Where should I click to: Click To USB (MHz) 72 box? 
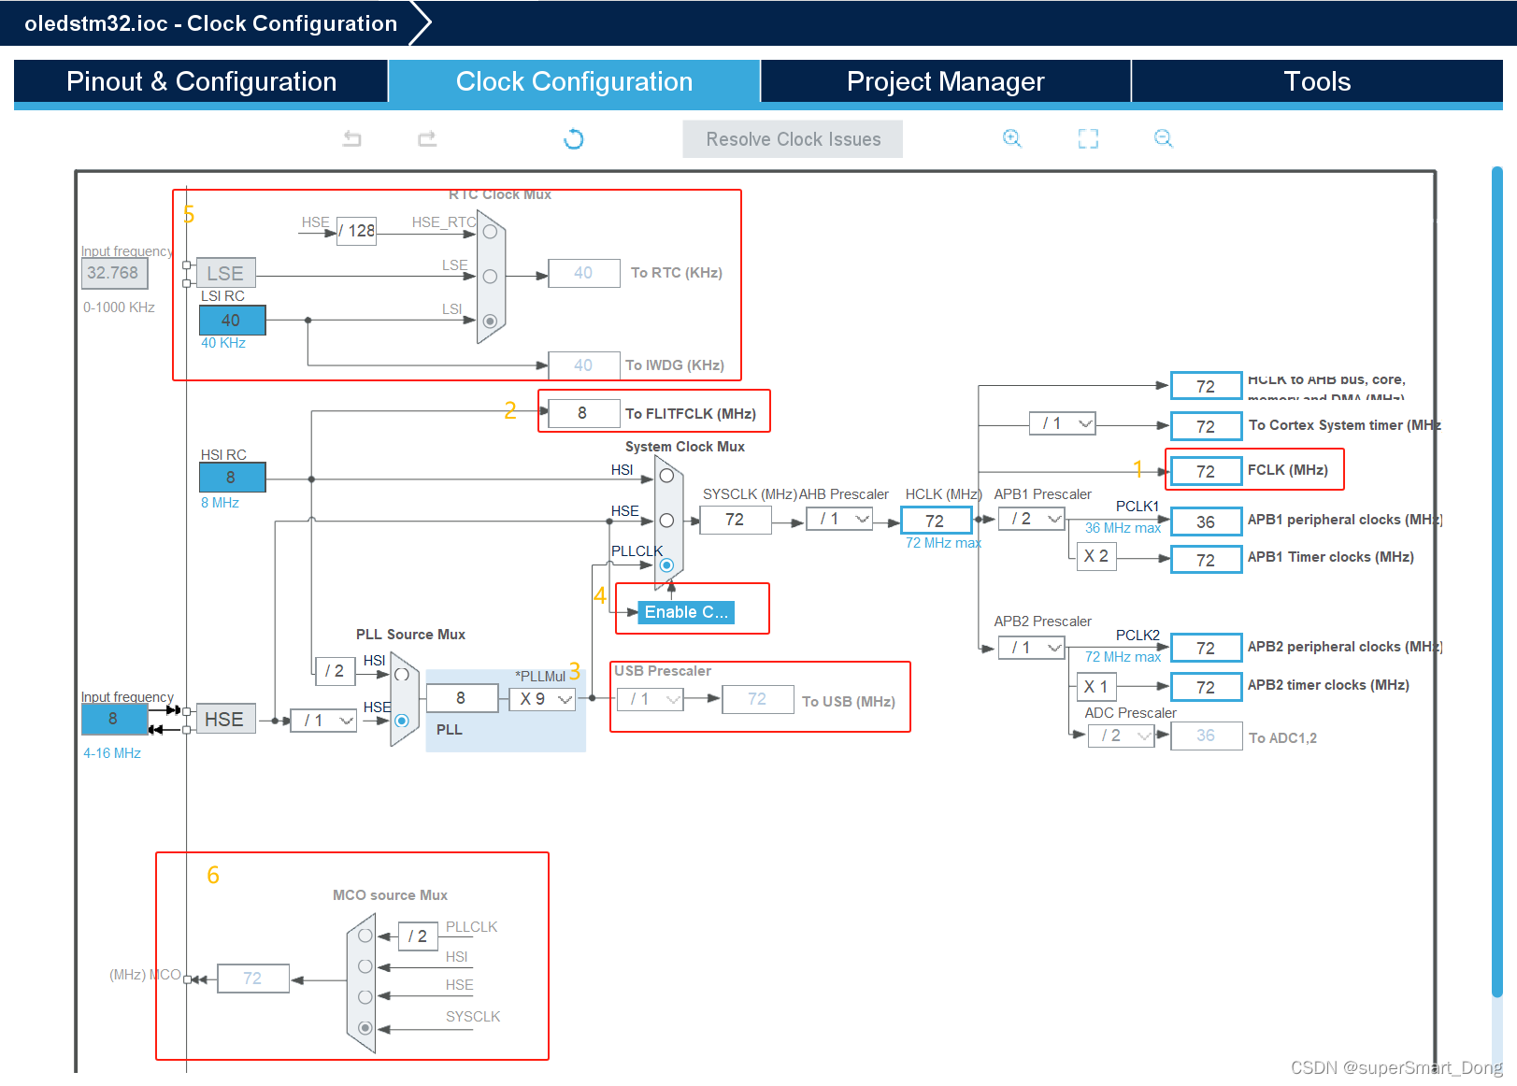coord(757,699)
